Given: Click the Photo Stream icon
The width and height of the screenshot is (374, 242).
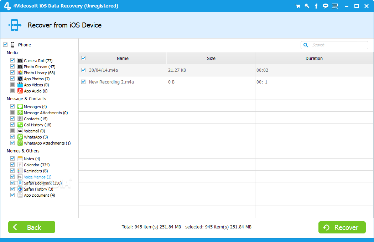Looking at the screenshot, I should coord(20,67).
